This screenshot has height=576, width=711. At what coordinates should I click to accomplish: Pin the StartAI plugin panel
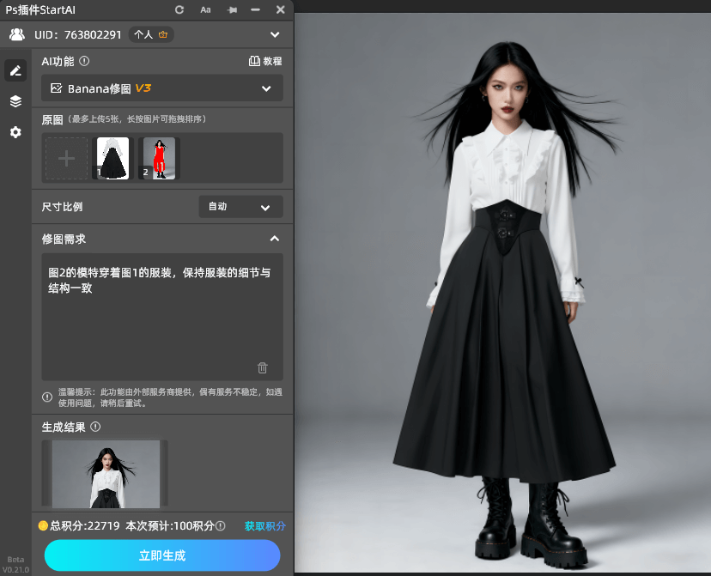(231, 9)
